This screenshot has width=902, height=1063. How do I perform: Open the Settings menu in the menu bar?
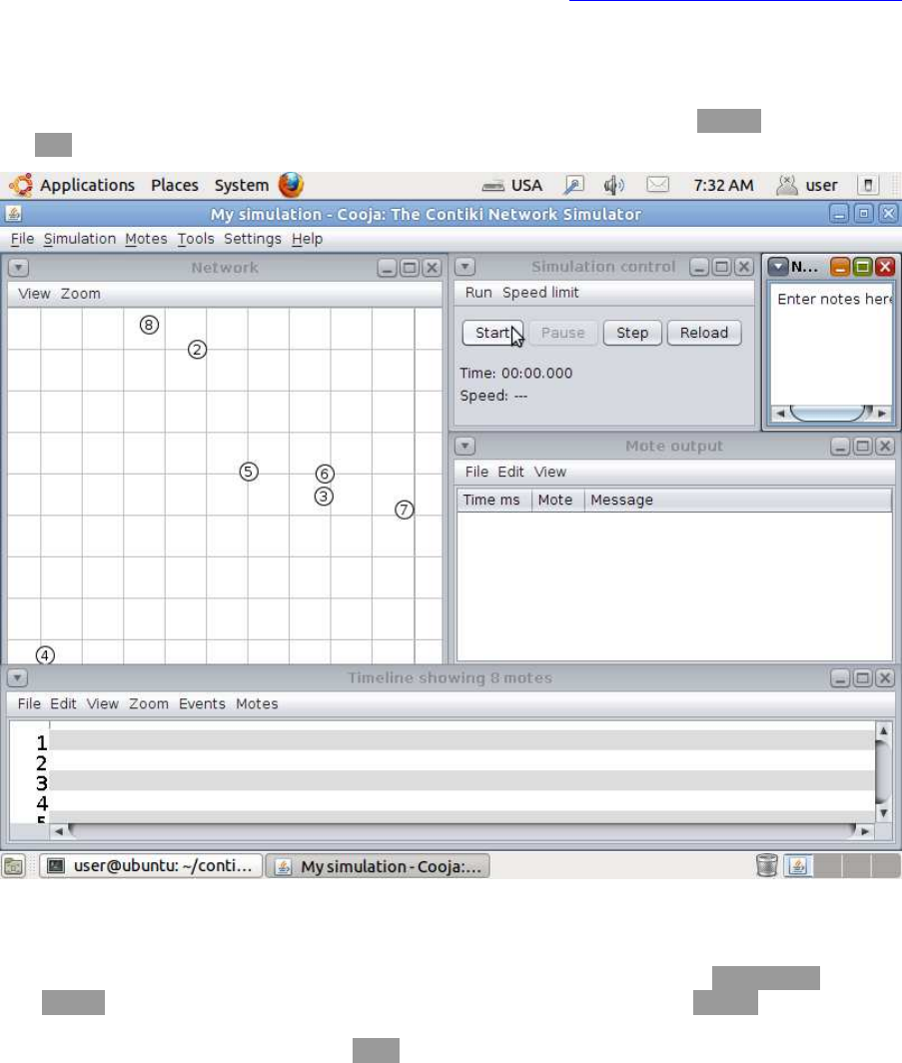[x=252, y=240]
